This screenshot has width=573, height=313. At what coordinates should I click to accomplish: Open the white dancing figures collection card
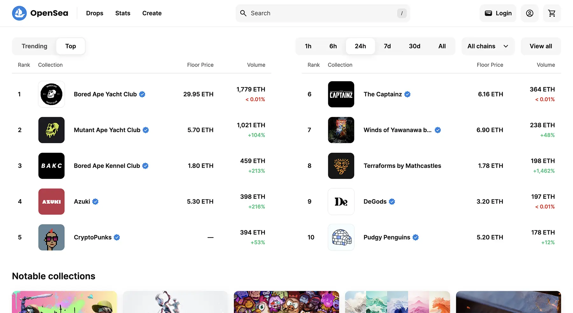pos(175,302)
